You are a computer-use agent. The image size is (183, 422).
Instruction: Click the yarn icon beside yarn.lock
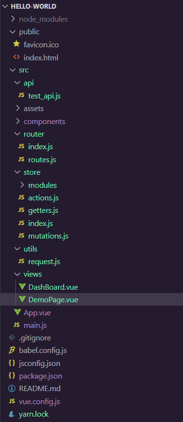pos(12,414)
